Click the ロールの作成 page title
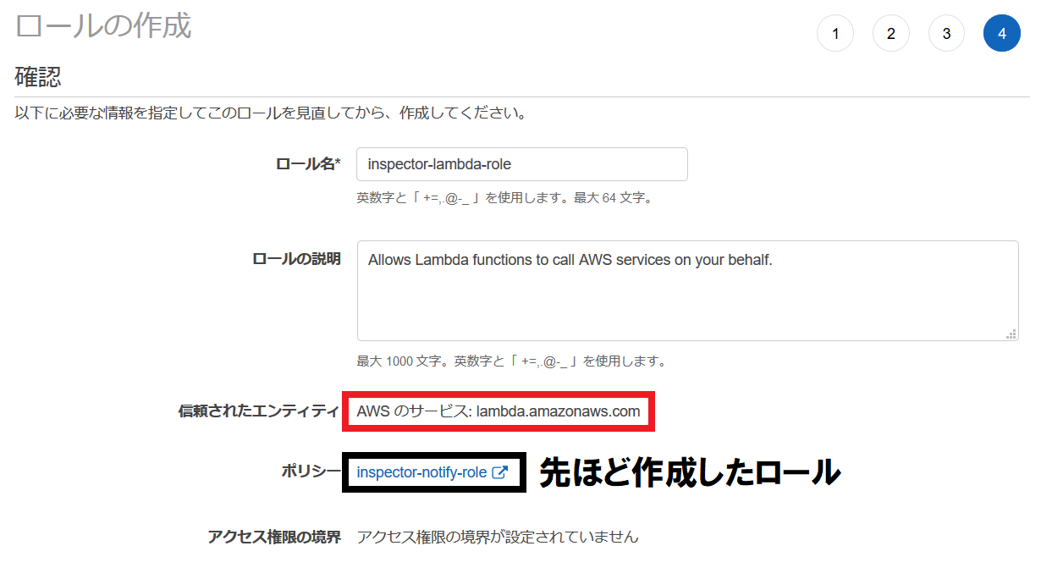The image size is (1052, 568). [103, 25]
